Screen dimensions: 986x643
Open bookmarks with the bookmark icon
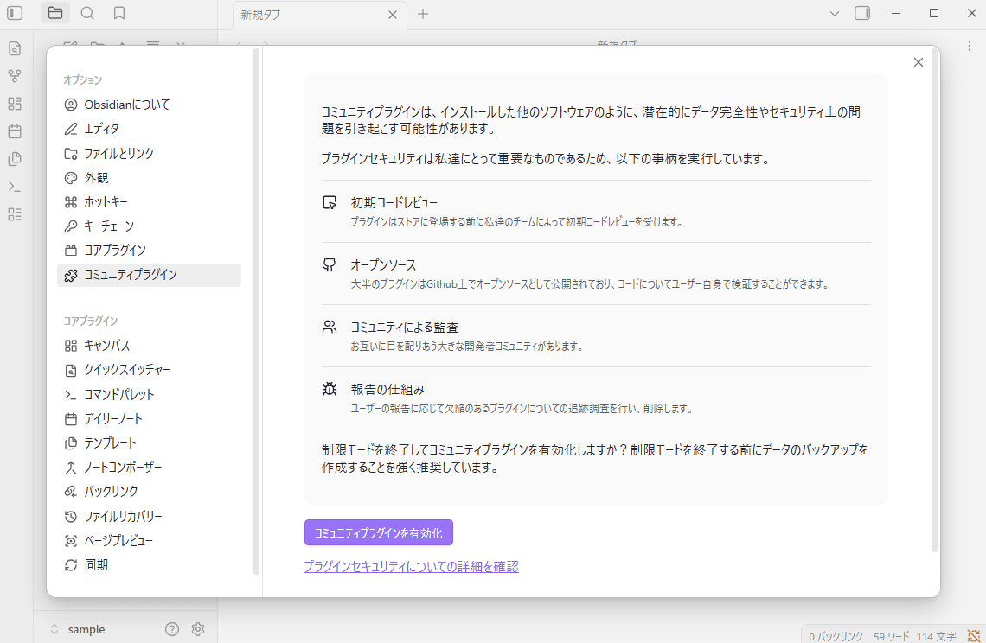tap(120, 13)
